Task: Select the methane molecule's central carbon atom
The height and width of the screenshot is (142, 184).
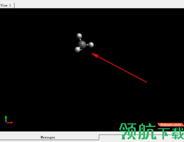Action: [x=82, y=45]
